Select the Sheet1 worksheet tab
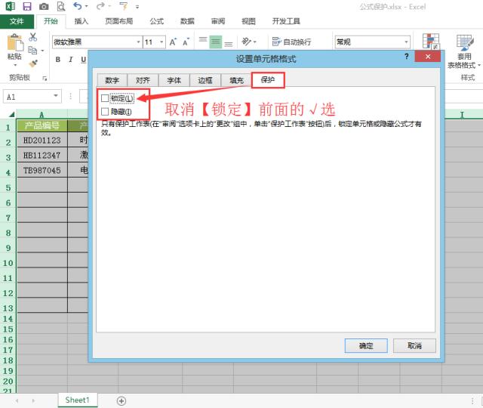This screenshot has width=483, height=408. click(77, 400)
